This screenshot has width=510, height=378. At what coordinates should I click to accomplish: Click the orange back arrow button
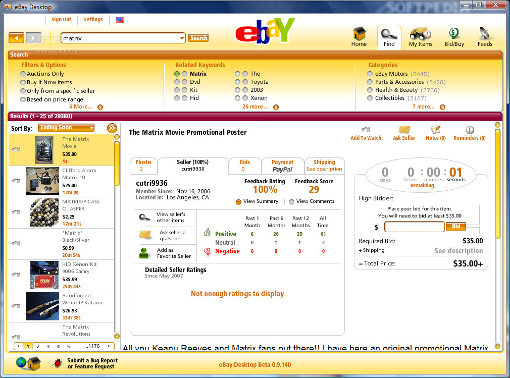pyautogui.click(x=16, y=38)
